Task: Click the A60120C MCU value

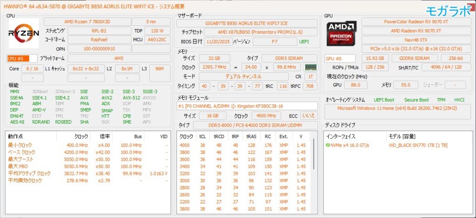Action: coord(158,40)
